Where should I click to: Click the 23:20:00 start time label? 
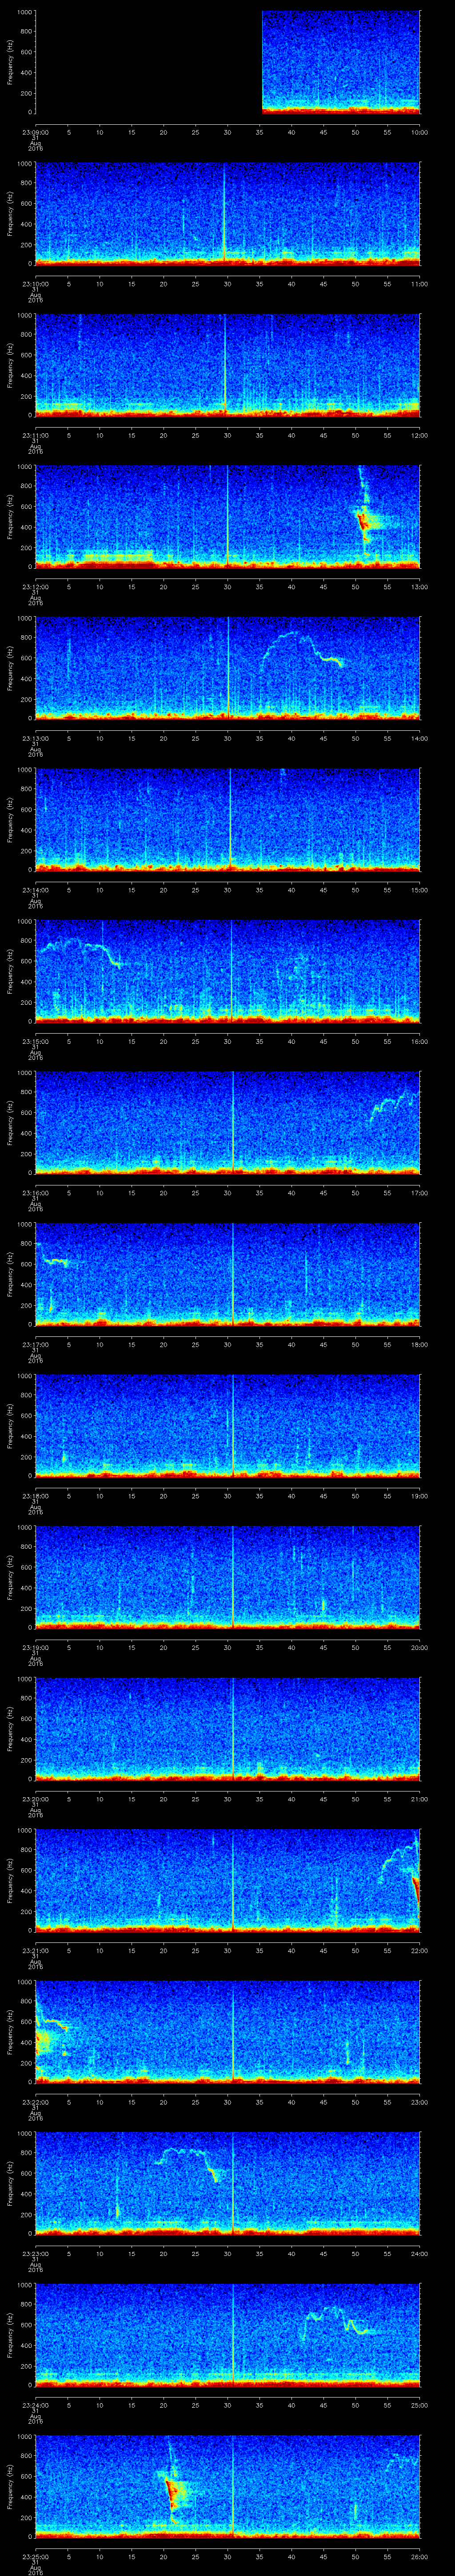point(35,1799)
